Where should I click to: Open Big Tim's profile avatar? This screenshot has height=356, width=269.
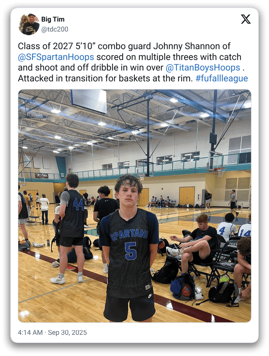pyautogui.click(x=29, y=24)
